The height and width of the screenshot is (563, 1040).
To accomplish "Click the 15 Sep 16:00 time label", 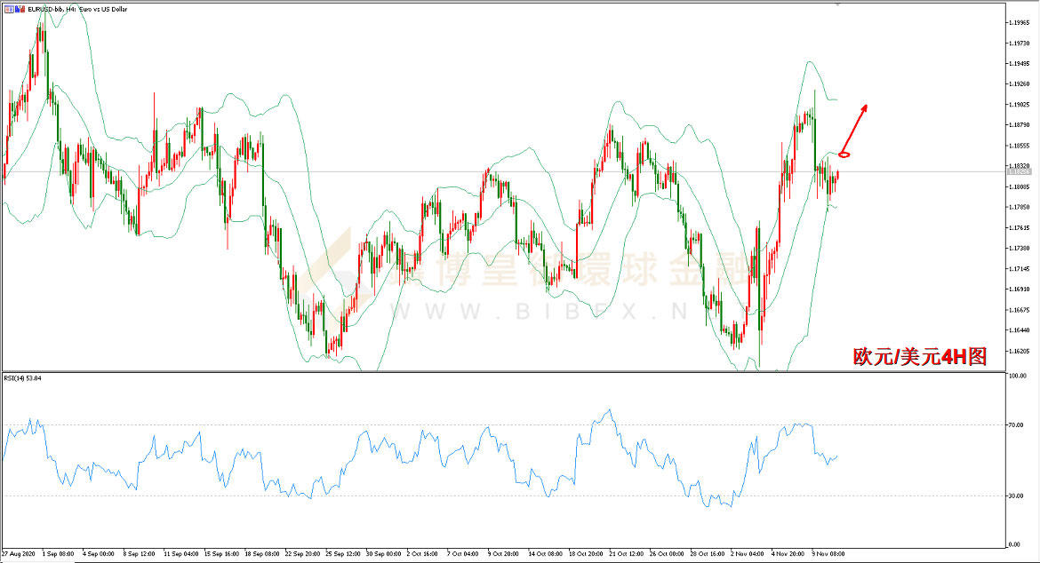I will coord(220,552).
